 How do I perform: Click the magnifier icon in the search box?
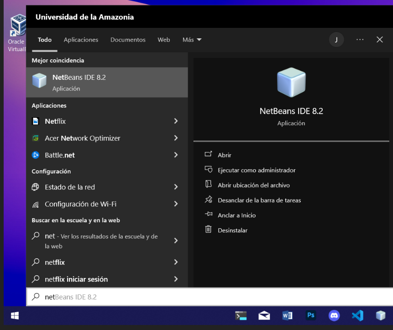36,297
